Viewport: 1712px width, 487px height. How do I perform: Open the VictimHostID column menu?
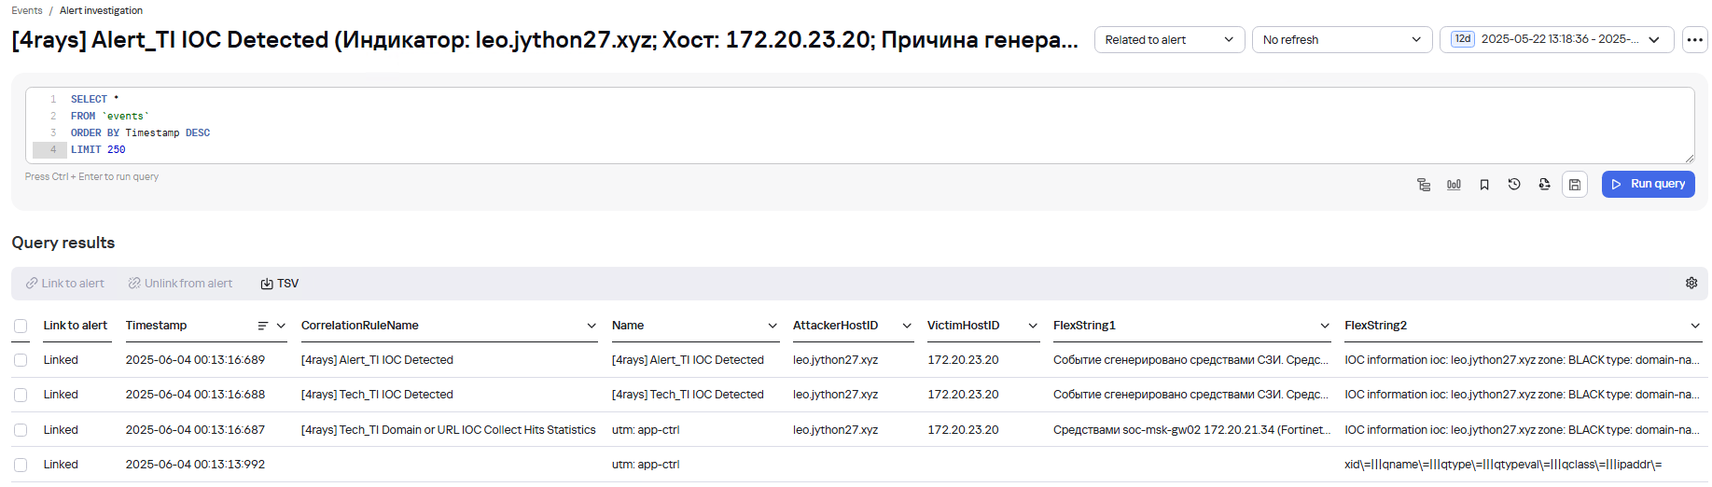[1033, 326]
